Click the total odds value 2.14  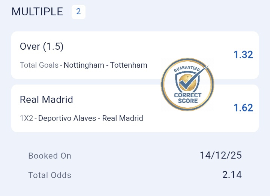(232, 174)
